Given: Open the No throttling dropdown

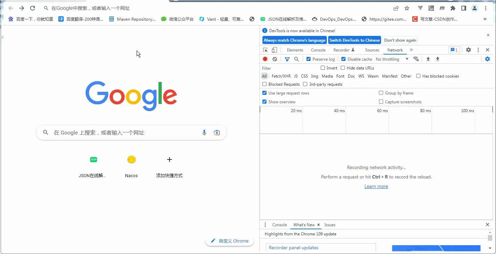Looking at the screenshot, I should click(392, 59).
